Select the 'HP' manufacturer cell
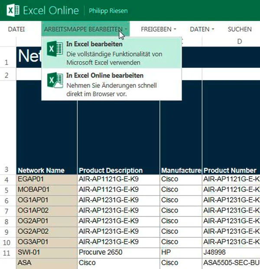Image resolution: width=260 pixels, height=269 pixels. click(181, 253)
